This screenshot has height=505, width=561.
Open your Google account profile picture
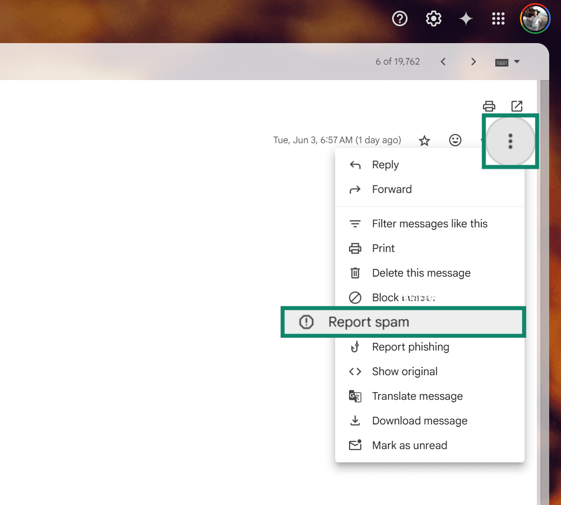point(535,18)
